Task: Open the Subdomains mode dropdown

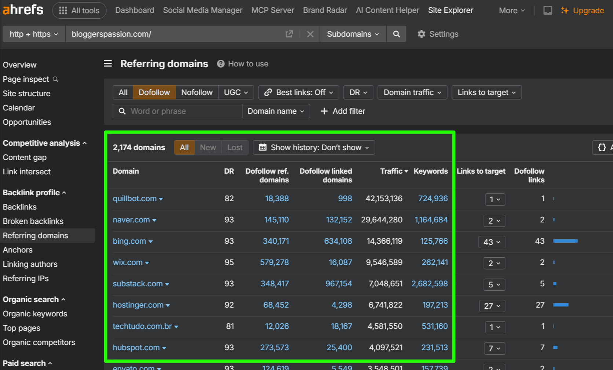Action: 353,34
